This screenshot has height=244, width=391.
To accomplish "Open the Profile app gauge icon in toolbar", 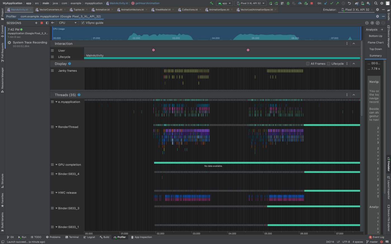I will [300, 3].
